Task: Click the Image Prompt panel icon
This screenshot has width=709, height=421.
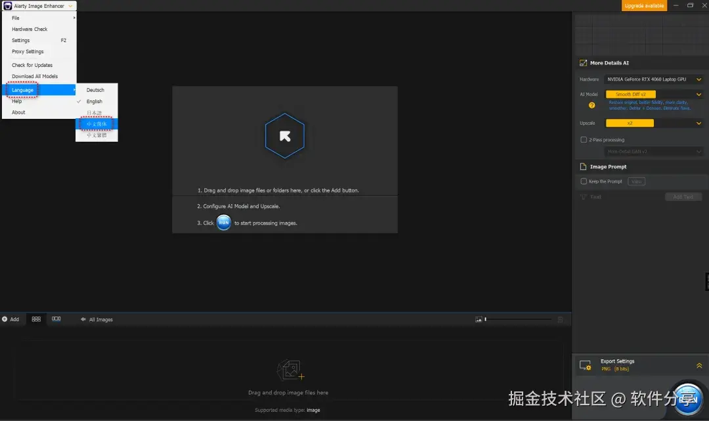Action: (583, 166)
